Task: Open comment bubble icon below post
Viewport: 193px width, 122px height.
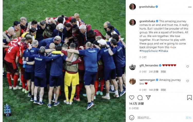Action: (140, 97)
